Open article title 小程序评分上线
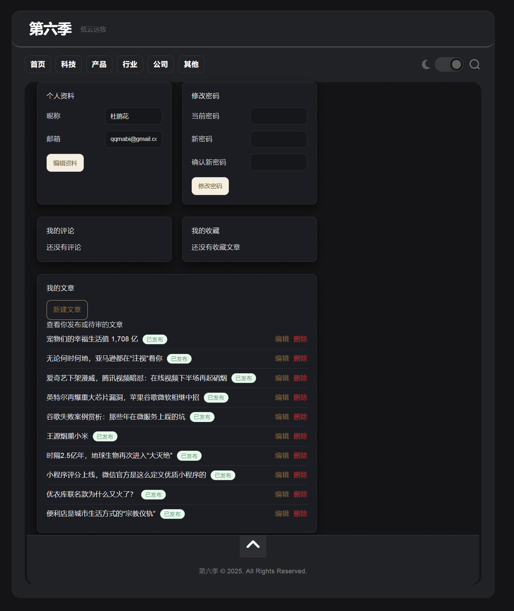Screen dimensions: 514x611 [126, 475]
